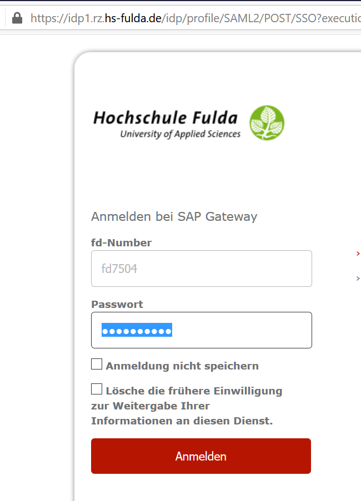
Task: Click the 'fd-Number' field label
Action: coord(121,242)
